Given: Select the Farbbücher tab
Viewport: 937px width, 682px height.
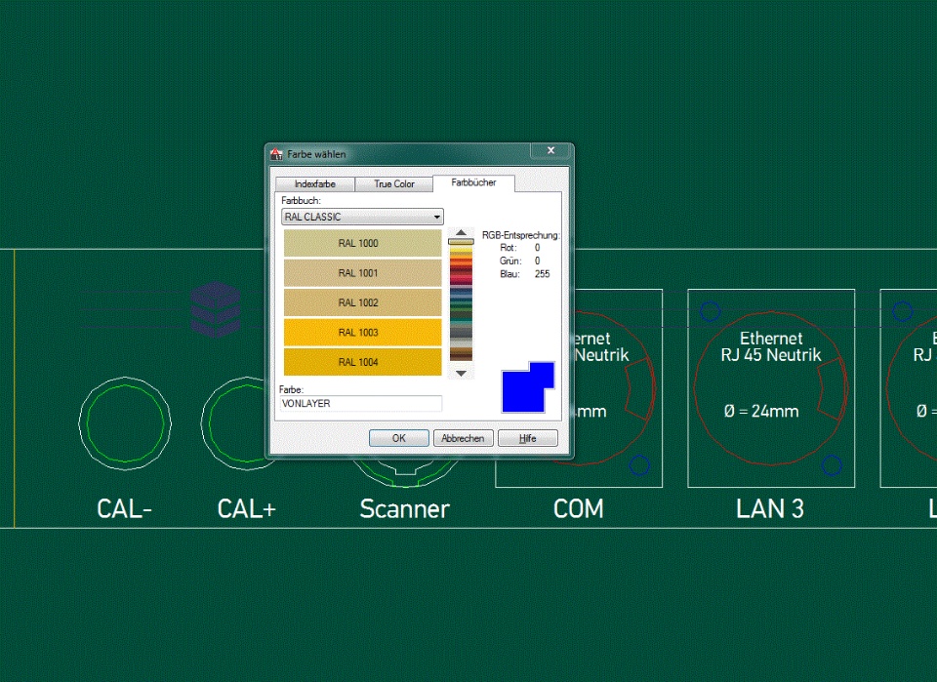Looking at the screenshot, I should click(473, 182).
